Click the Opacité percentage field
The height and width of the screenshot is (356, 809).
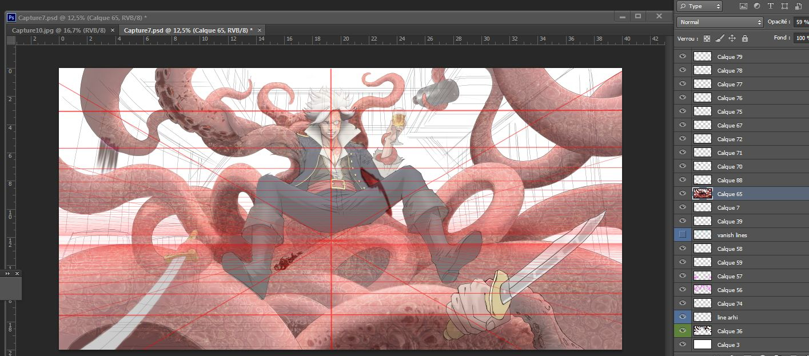[x=800, y=22]
